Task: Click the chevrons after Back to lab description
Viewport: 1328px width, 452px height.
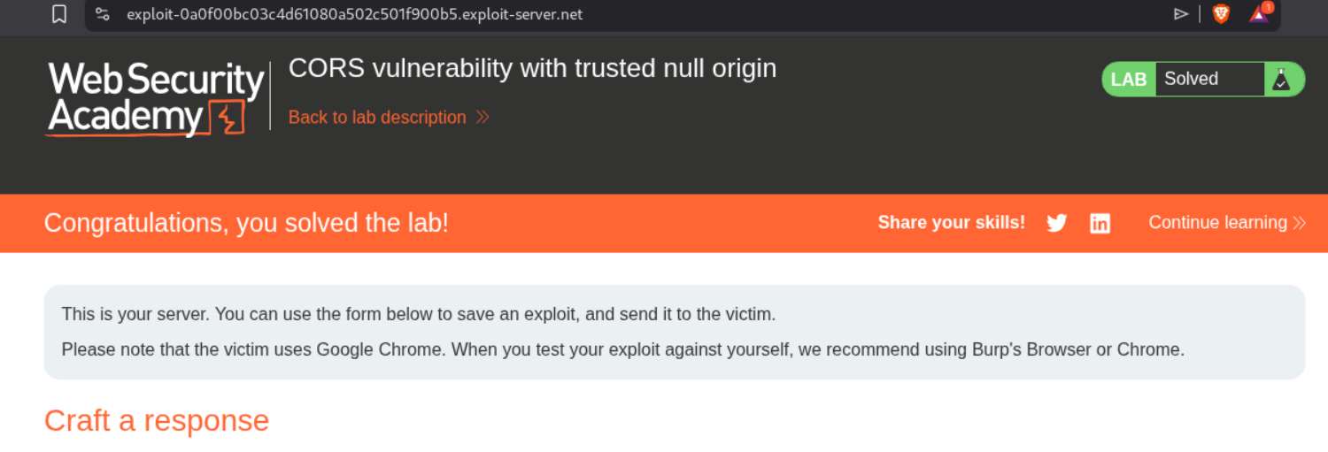Action: [483, 118]
